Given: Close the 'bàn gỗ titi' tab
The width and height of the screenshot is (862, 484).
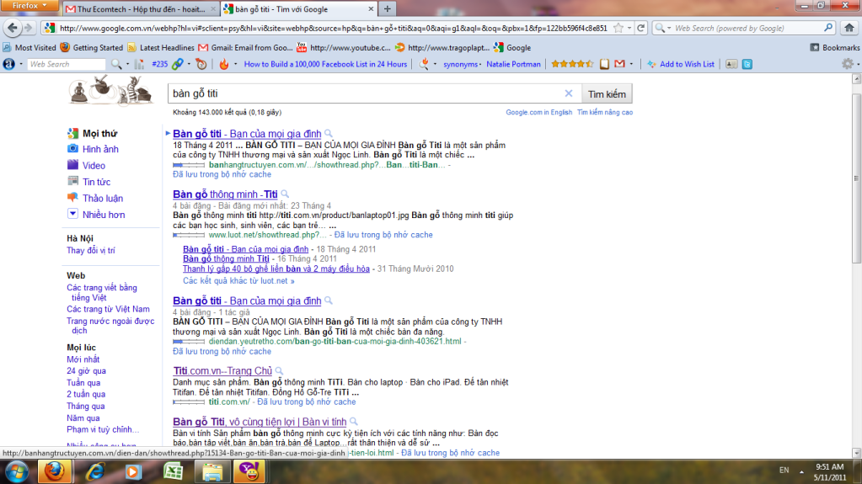Looking at the screenshot, I should [x=371, y=9].
